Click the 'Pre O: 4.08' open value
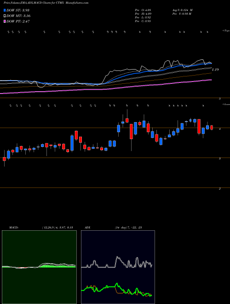Viewport: 230px width, 304px height. click(x=143, y=10)
